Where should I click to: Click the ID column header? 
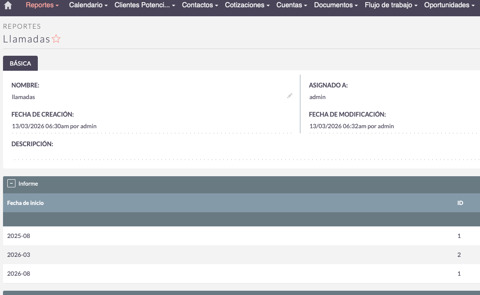460,203
